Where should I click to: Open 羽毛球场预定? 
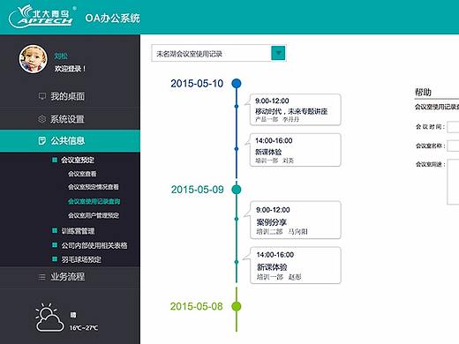(x=81, y=259)
